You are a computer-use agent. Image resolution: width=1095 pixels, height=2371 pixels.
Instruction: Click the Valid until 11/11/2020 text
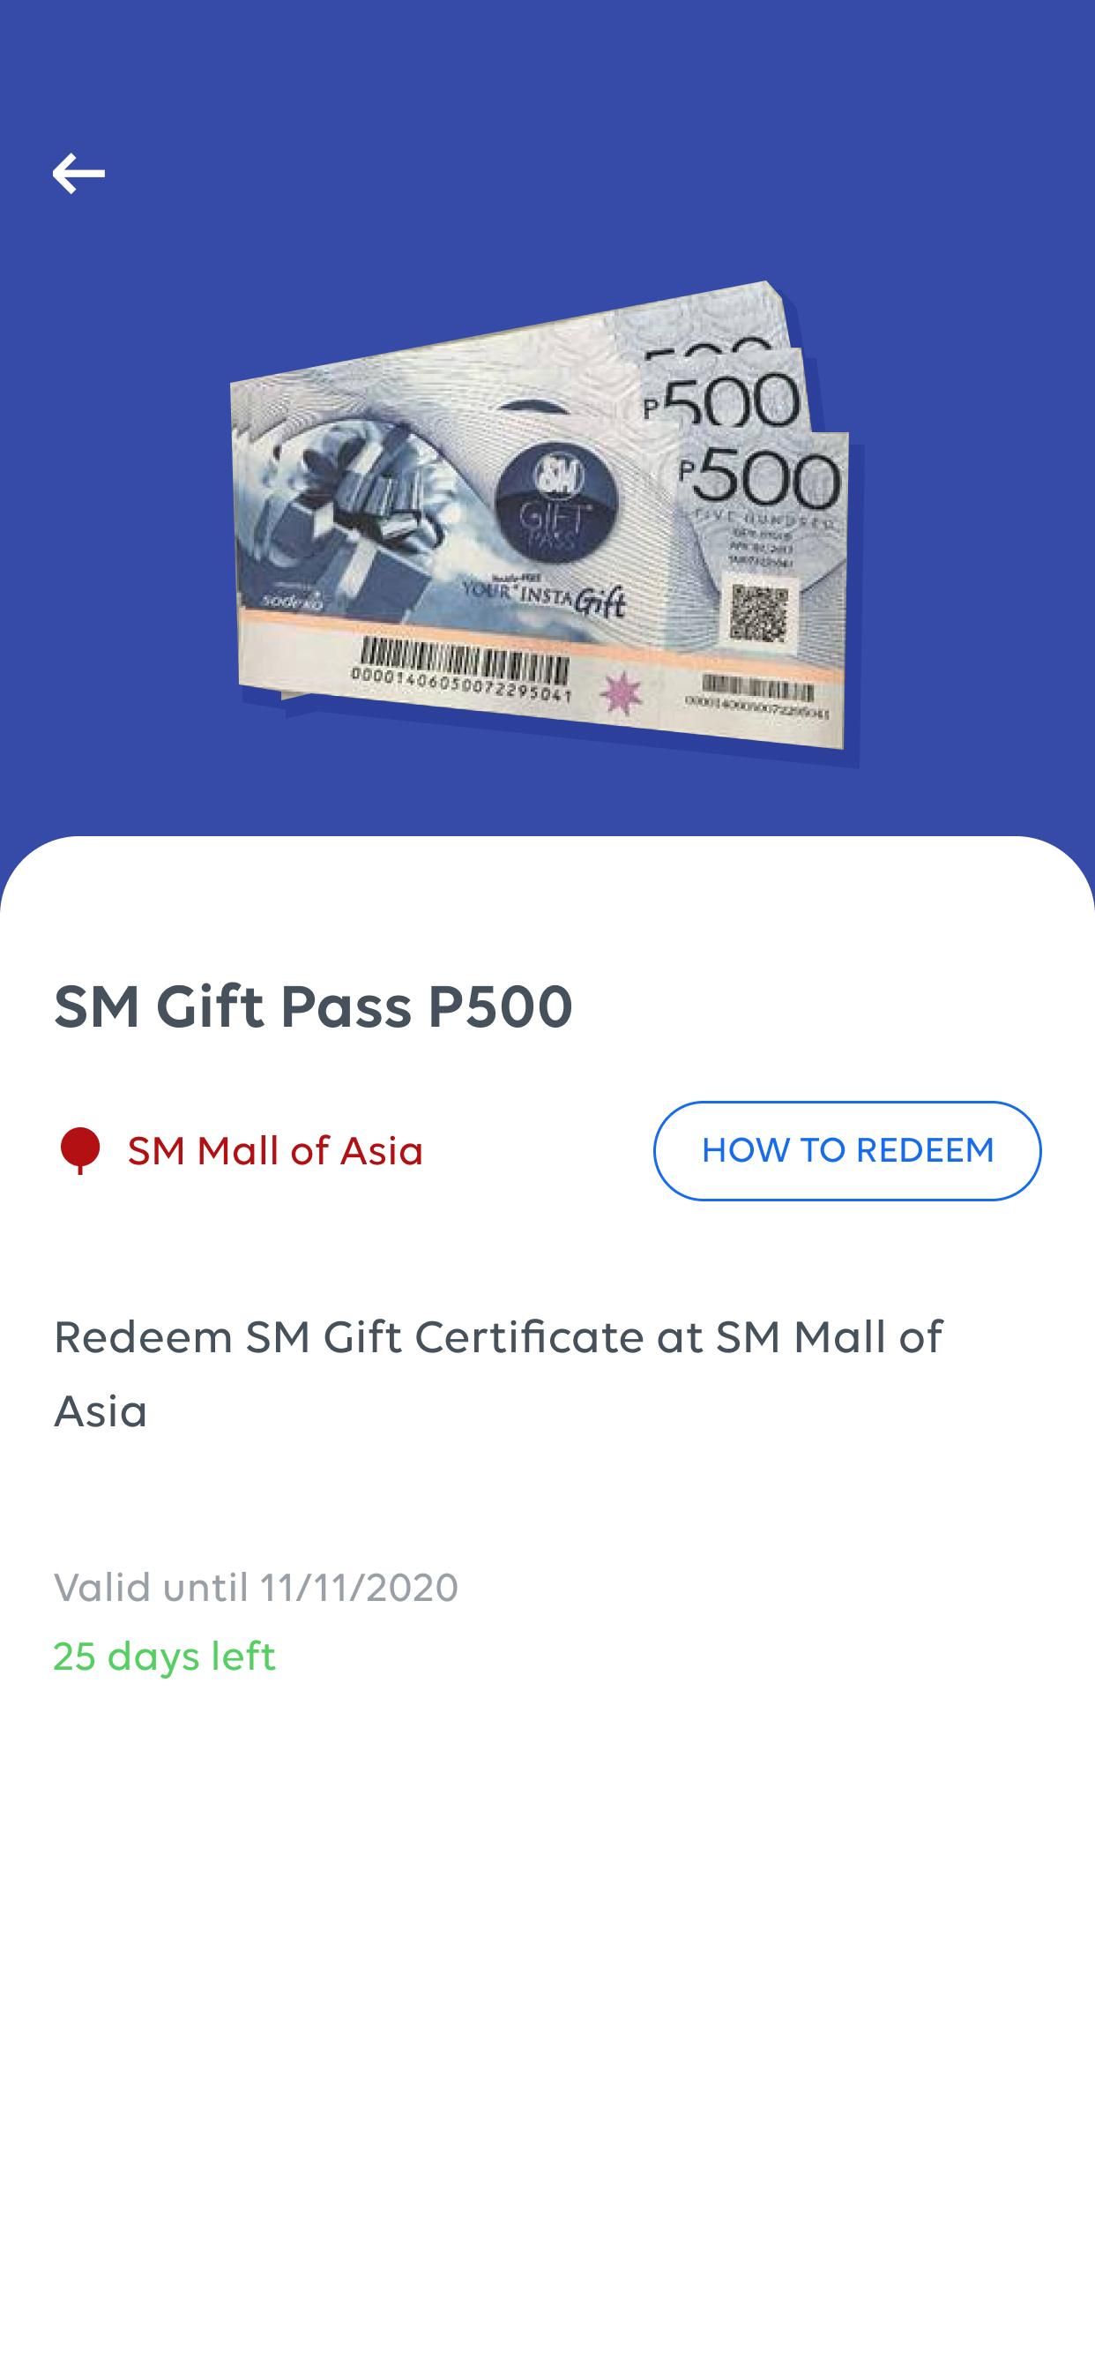point(256,1588)
